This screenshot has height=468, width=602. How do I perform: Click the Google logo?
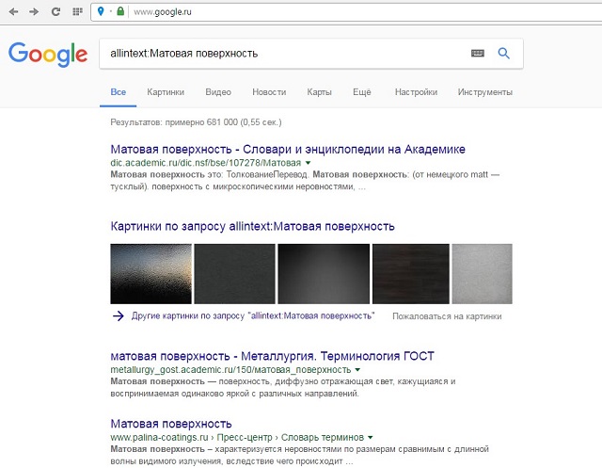click(x=48, y=55)
